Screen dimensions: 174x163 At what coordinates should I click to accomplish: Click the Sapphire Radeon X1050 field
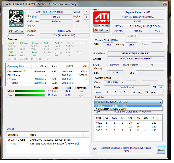coord(138,12)
